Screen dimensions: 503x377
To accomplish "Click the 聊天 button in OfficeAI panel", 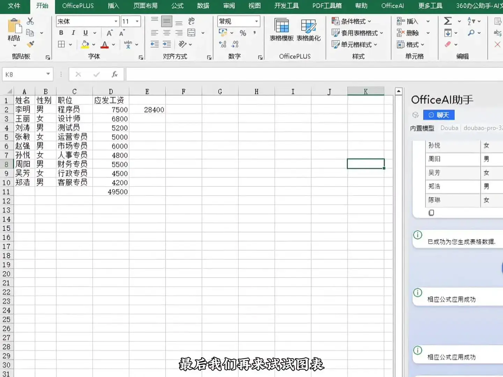I will [x=439, y=115].
